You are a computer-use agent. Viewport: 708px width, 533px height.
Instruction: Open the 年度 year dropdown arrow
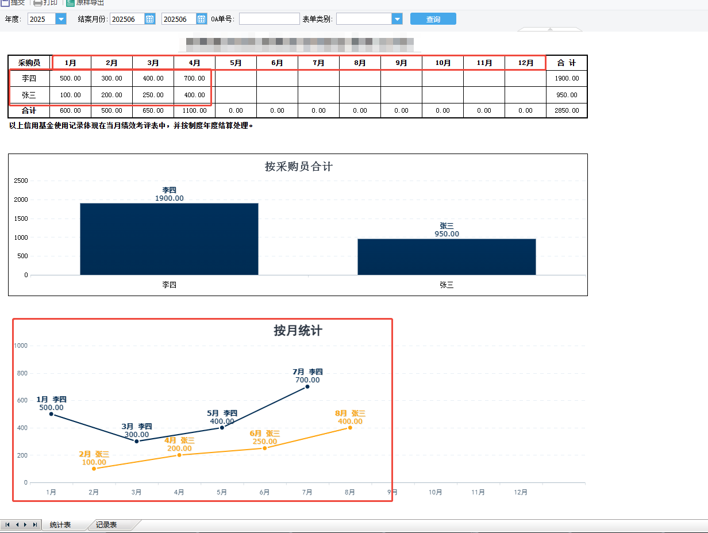click(61, 19)
